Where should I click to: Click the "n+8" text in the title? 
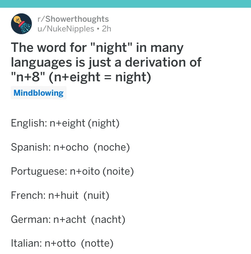coord(28,77)
